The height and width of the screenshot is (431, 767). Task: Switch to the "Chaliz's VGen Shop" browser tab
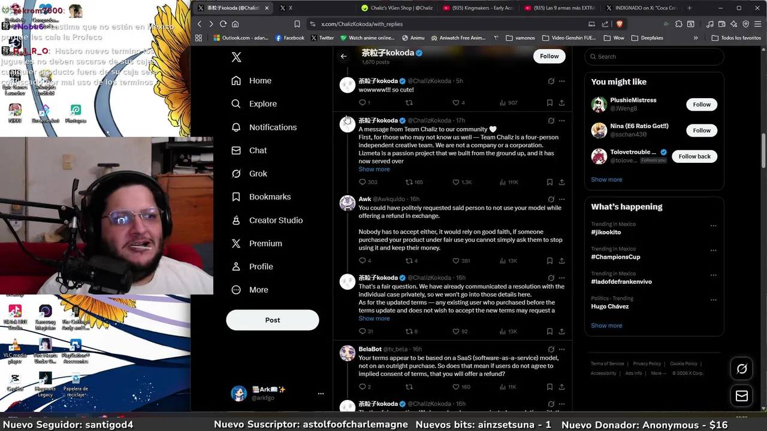click(x=396, y=8)
